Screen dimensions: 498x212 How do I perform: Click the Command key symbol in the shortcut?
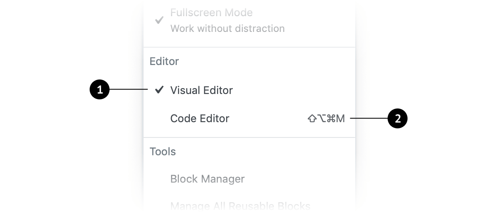(x=331, y=119)
